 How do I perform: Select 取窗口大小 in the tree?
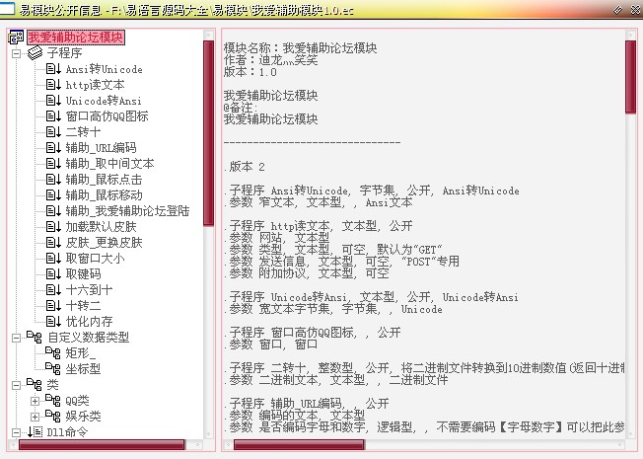point(95,259)
